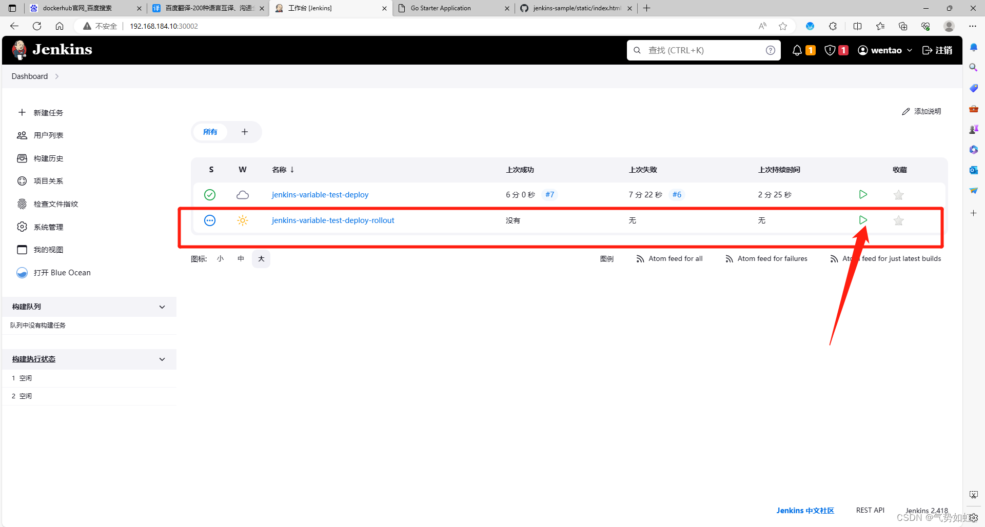Screen dimensions: 985x527
Task: Click the Jenkins logo icon in the header
Action: [x=19, y=50]
